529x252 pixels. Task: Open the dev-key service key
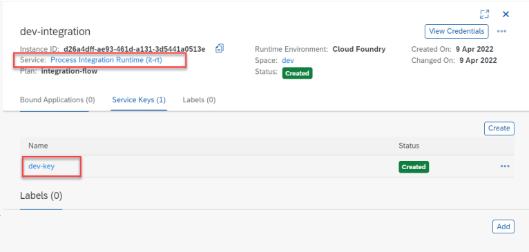tap(41, 166)
